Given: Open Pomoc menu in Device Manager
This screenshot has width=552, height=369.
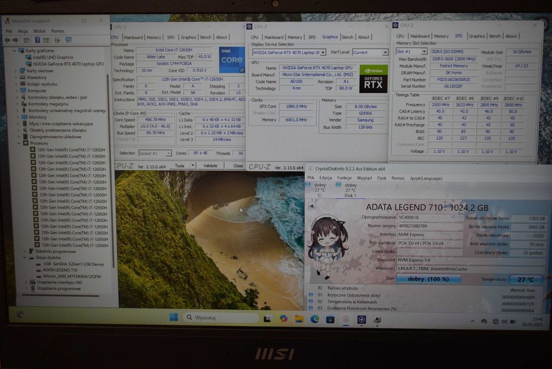Looking at the screenshot, I should point(58,31).
